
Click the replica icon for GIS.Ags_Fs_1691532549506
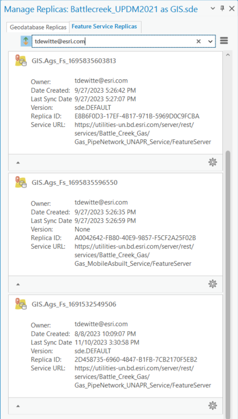pos(21,304)
